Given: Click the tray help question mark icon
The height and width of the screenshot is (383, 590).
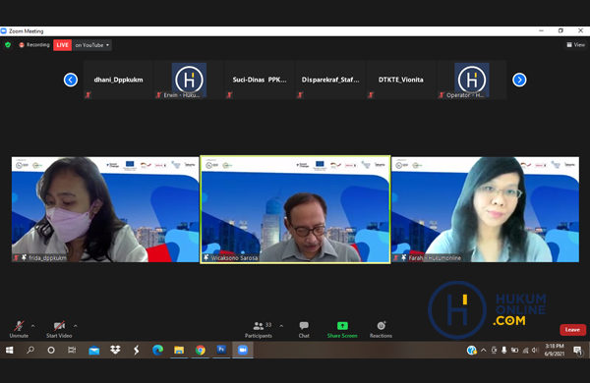Looking at the screenshot, I should [x=471, y=351].
